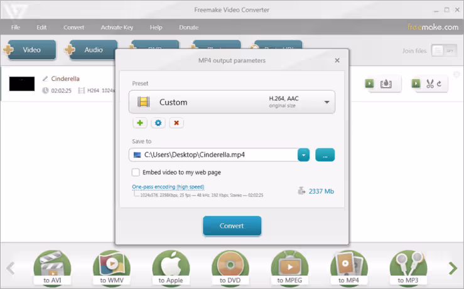Open the Edit menu
Viewport: 464px width, 289px height.
(x=41, y=28)
